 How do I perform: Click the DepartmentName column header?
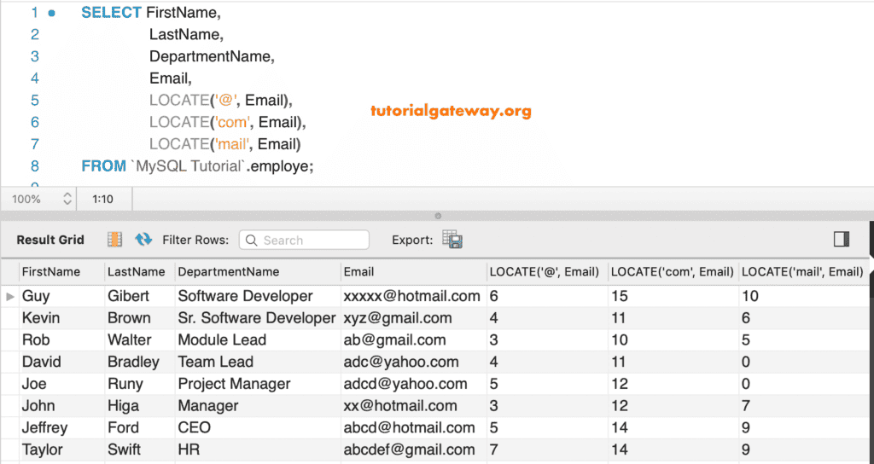click(x=229, y=272)
